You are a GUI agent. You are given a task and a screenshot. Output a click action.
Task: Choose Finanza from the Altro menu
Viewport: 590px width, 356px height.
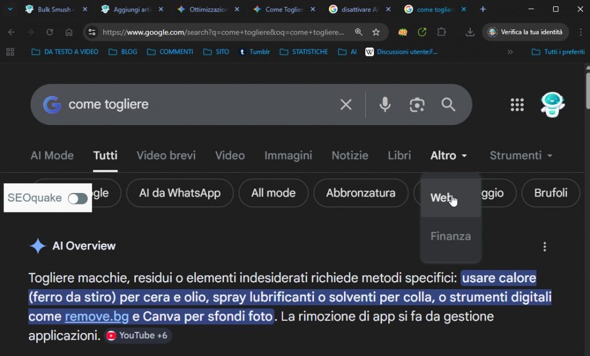click(x=451, y=236)
